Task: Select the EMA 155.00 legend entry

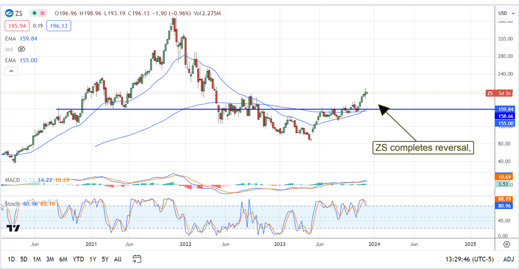Action: click(x=21, y=60)
